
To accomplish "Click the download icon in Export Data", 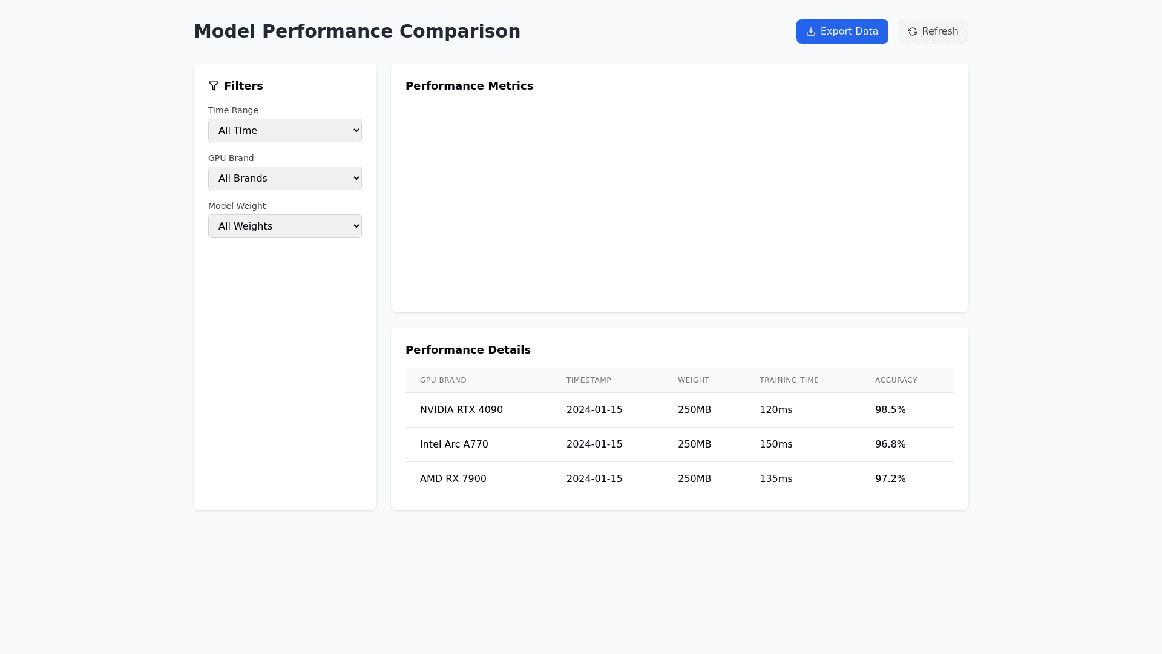I will point(811,31).
